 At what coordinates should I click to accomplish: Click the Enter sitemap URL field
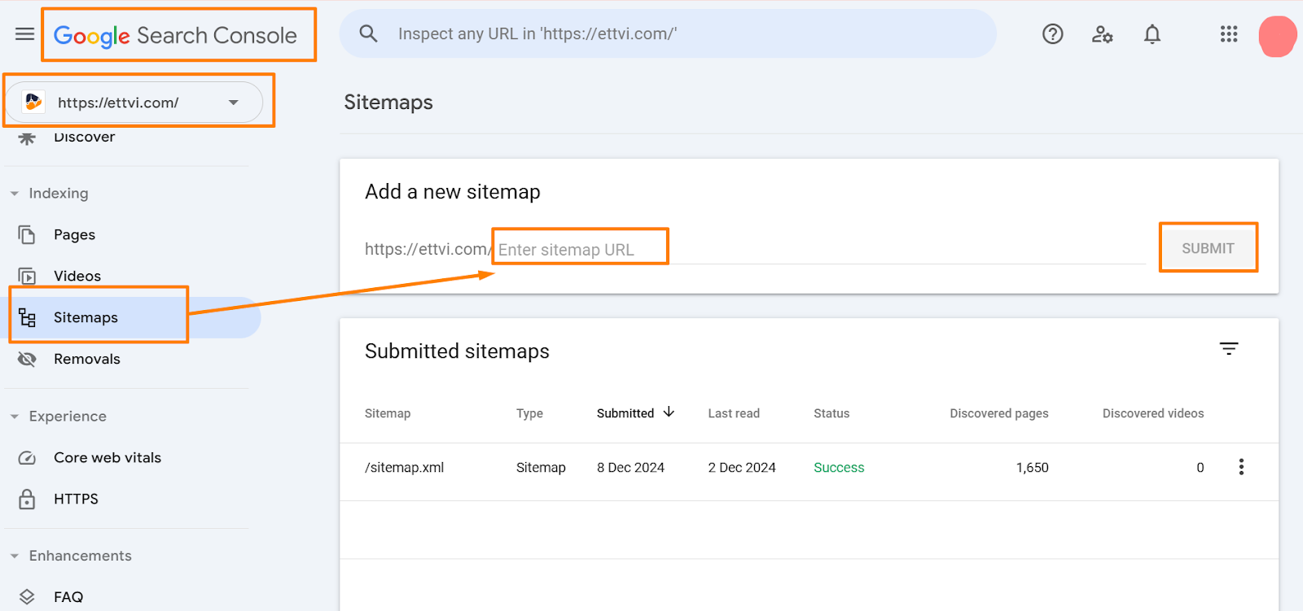(x=821, y=250)
